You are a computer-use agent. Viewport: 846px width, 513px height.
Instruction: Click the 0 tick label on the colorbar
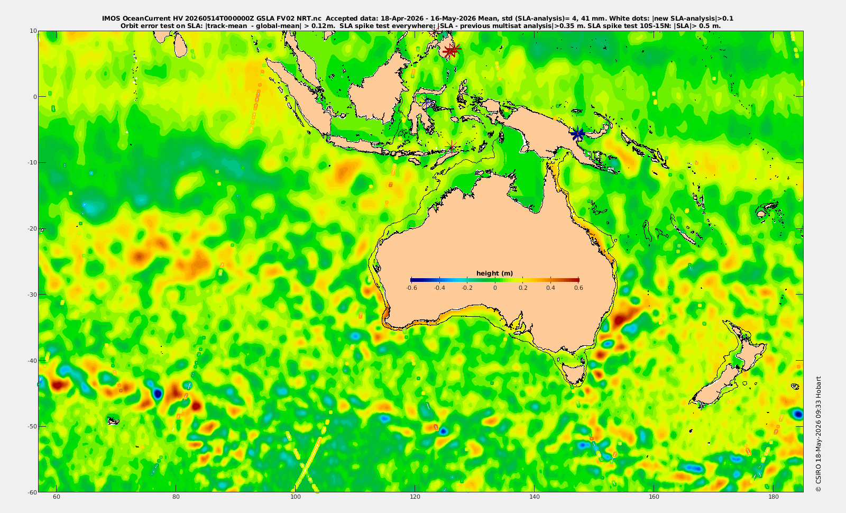click(x=495, y=288)
